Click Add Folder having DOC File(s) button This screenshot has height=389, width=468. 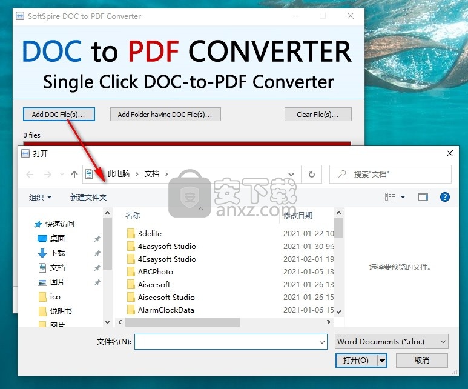point(165,115)
